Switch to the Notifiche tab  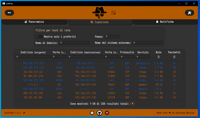click(165, 22)
